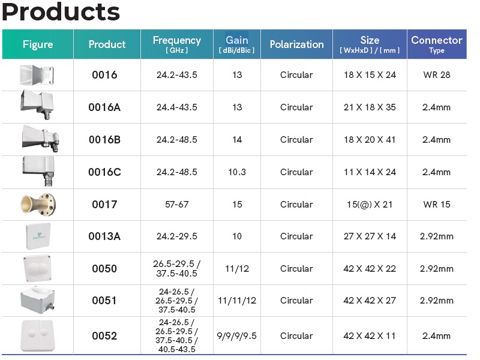
Task: Click the Frequency GHz column header
Action: [x=176, y=44]
